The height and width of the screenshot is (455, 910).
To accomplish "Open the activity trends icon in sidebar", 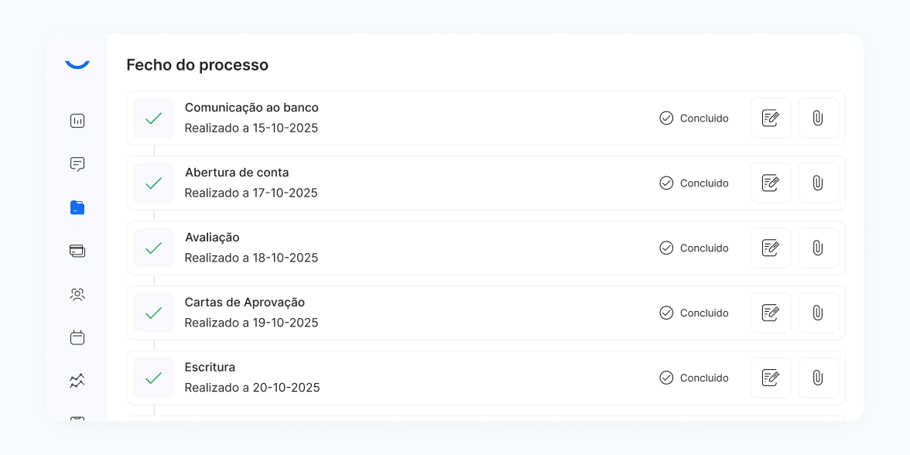I will pos(77,380).
